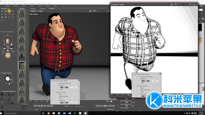
Task: Click the current Frame number field
Action: pyautogui.click(x=72, y=106)
